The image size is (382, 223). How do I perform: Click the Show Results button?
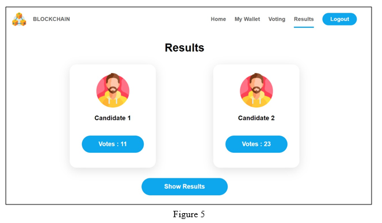click(184, 187)
